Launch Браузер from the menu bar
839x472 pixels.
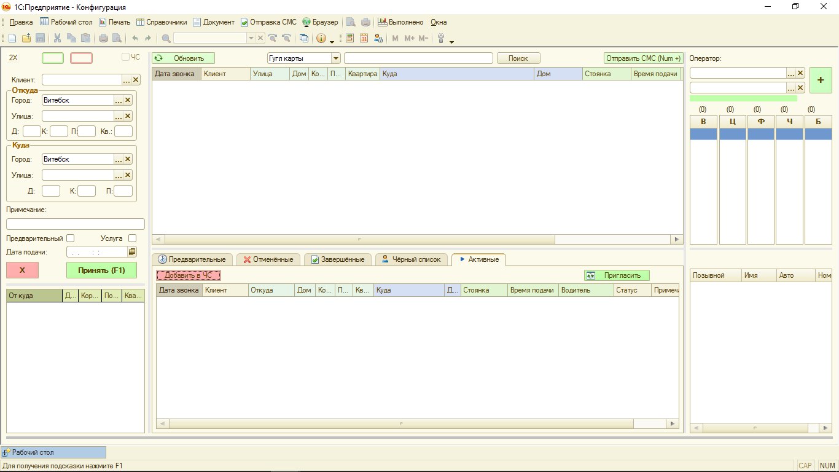(320, 22)
